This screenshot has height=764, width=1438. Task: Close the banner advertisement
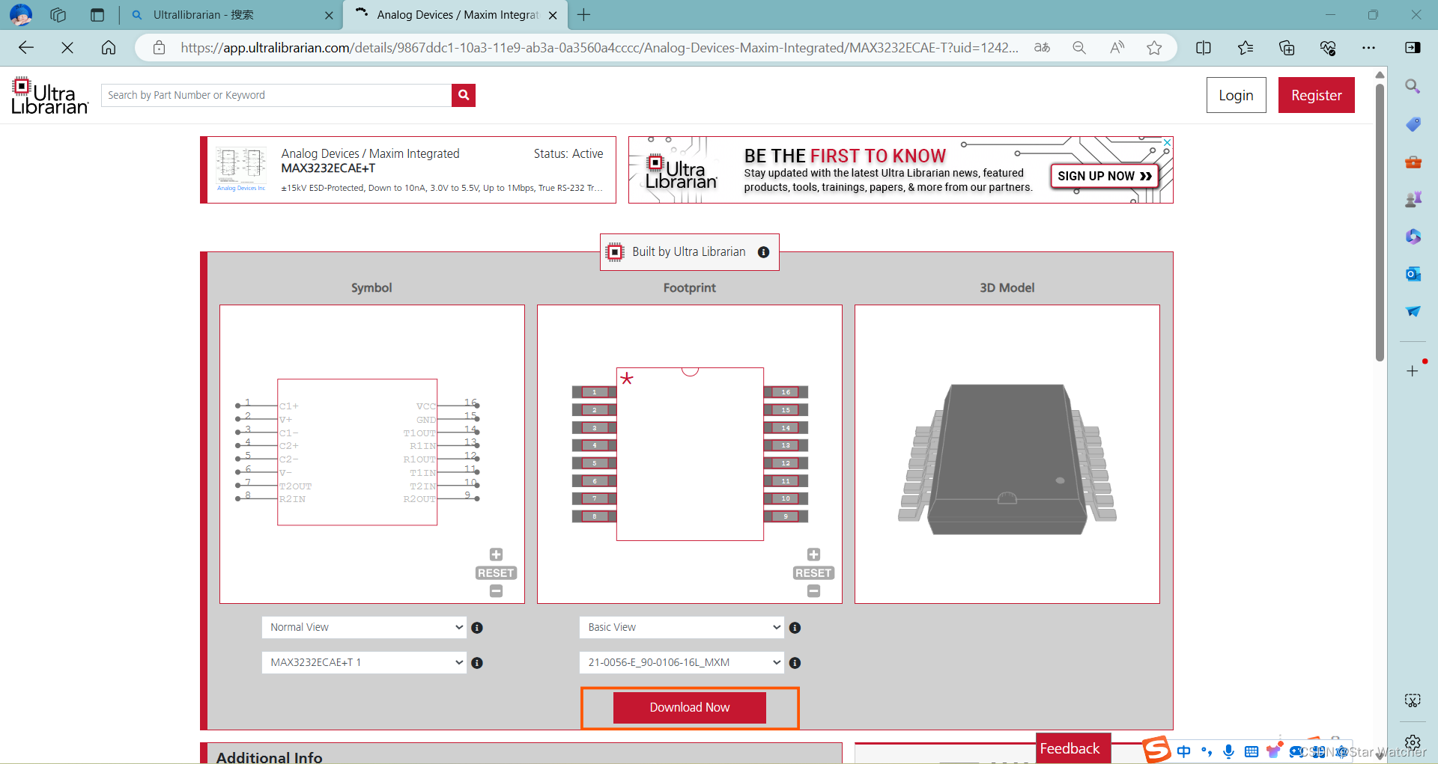click(x=1167, y=142)
